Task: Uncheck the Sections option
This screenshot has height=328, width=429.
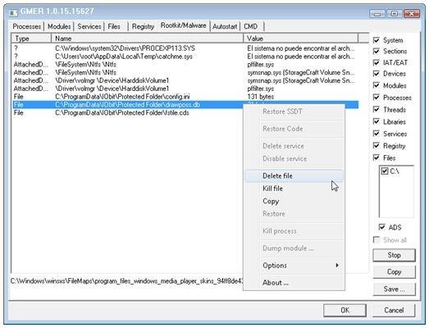Action: click(x=377, y=51)
